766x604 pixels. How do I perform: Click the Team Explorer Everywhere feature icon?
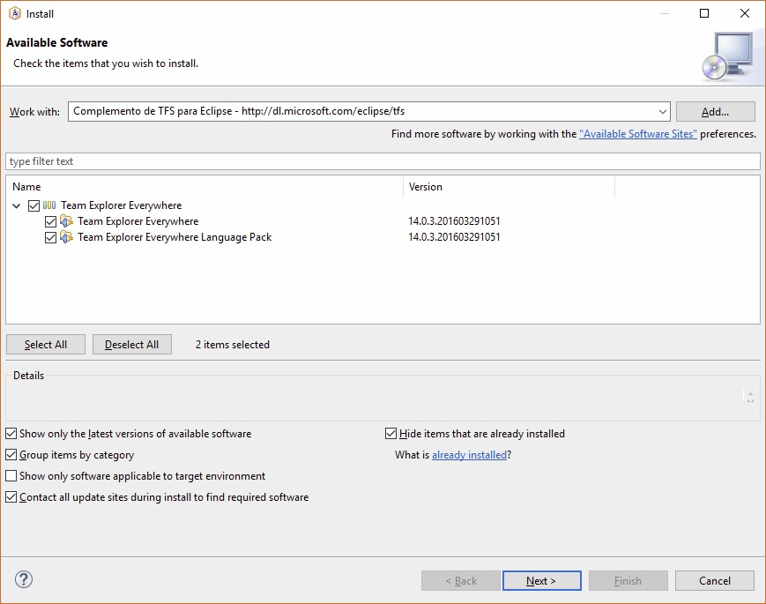click(x=66, y=221)
